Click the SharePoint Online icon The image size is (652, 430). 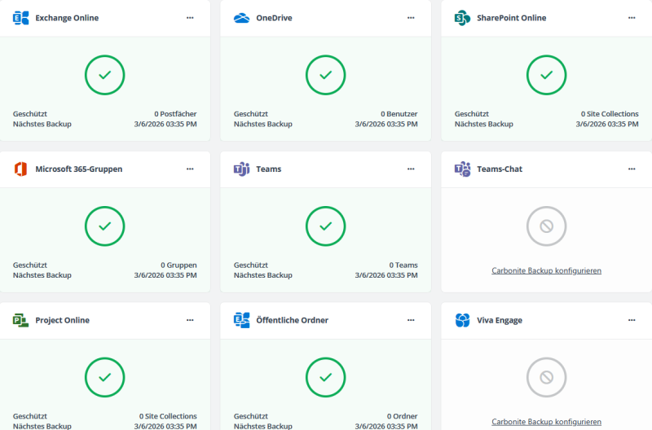coord(462,18)
